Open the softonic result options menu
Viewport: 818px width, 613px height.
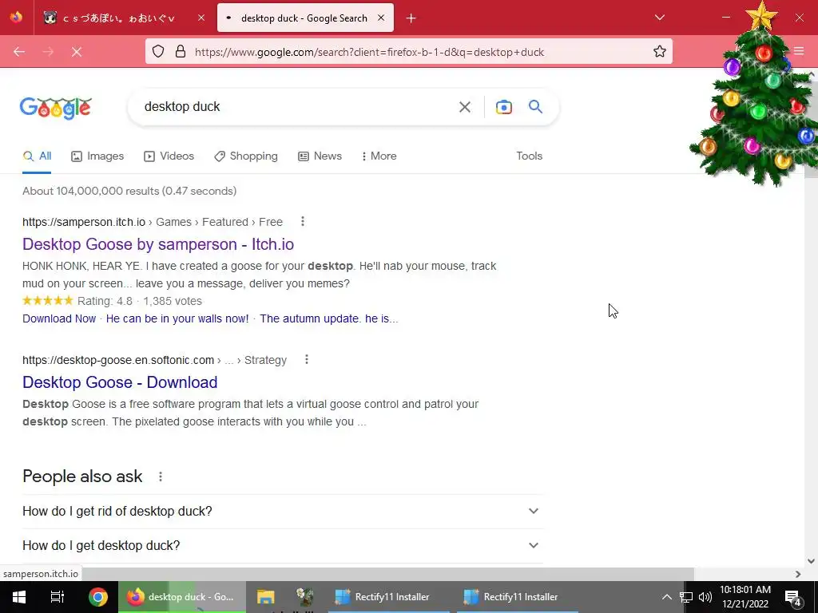(x=307, y=360)
